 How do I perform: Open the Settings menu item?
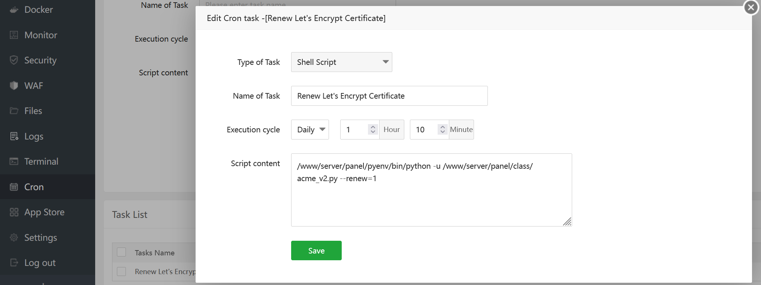click(40, 238)
